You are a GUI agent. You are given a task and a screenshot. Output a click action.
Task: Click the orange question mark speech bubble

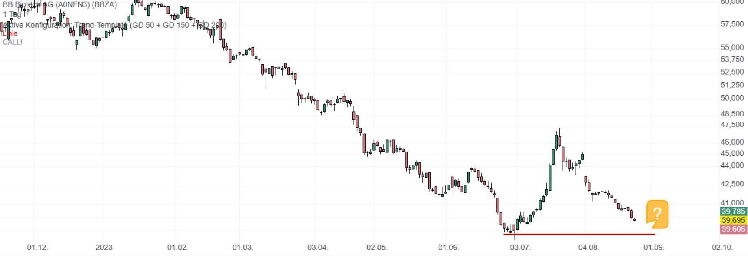(657, 214)
